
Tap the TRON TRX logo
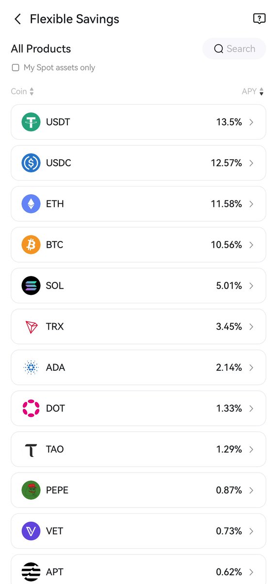31,327
